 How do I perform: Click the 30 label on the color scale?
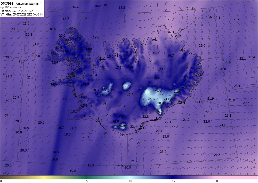pos(216,181)
